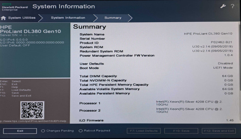Screen dimensions: 241x139
Task: Click the Disabled value for User Defaults
Action: click(225, 63)
